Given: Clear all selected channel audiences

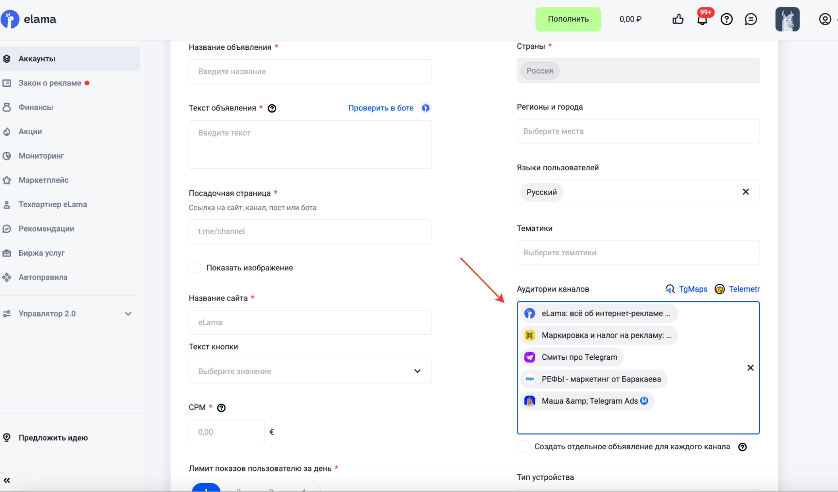Looking at the screenshot, I should point(750,368).
